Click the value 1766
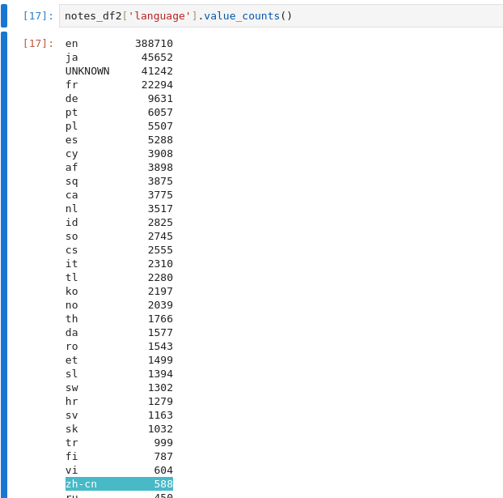 point(160,319)
